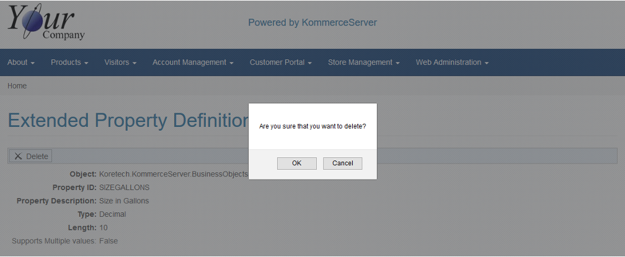Open the Account Management menu
This screenshot has width=625, height=257.
click(x=193, y=63)
